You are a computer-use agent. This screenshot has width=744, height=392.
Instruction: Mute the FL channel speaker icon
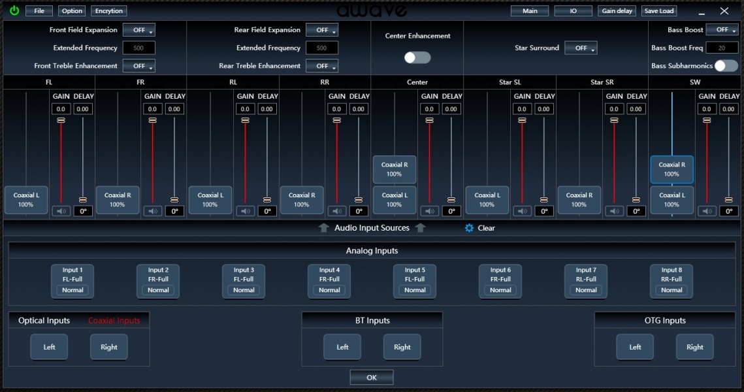61,211
